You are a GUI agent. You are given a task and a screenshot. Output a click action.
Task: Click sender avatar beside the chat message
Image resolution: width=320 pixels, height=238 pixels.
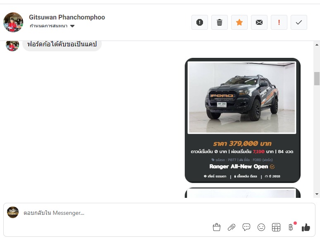pyautogui.click(x=12, y=46)
